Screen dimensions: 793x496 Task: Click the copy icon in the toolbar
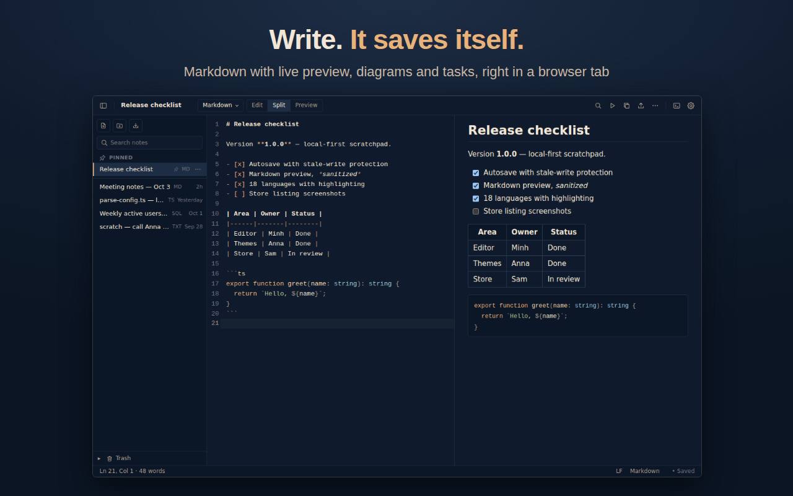(626, 105)
